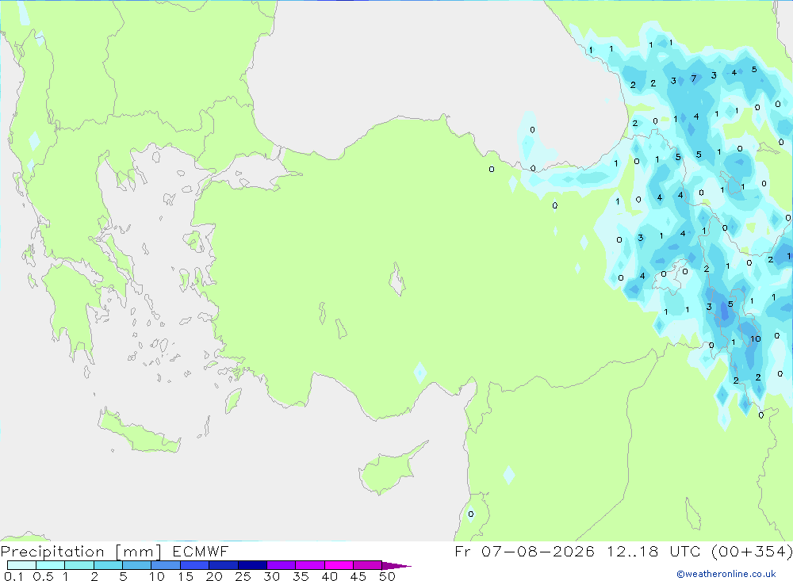Click the date 'Fr 07-08-2026'
Image resolution: width=793 pixels, height=581 pixels.
[524, 551]
